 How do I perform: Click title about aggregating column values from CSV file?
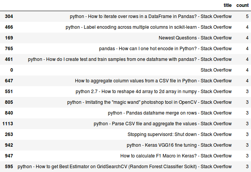pos(153,81)
